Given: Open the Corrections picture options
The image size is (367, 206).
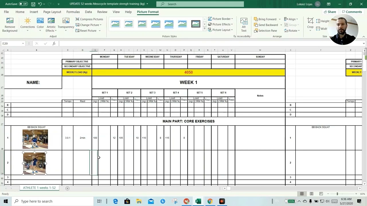Looking at the screenshot, I should pos(28,25).
